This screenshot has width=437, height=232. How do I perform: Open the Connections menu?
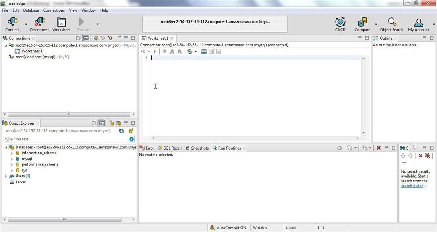click(54, 10)
